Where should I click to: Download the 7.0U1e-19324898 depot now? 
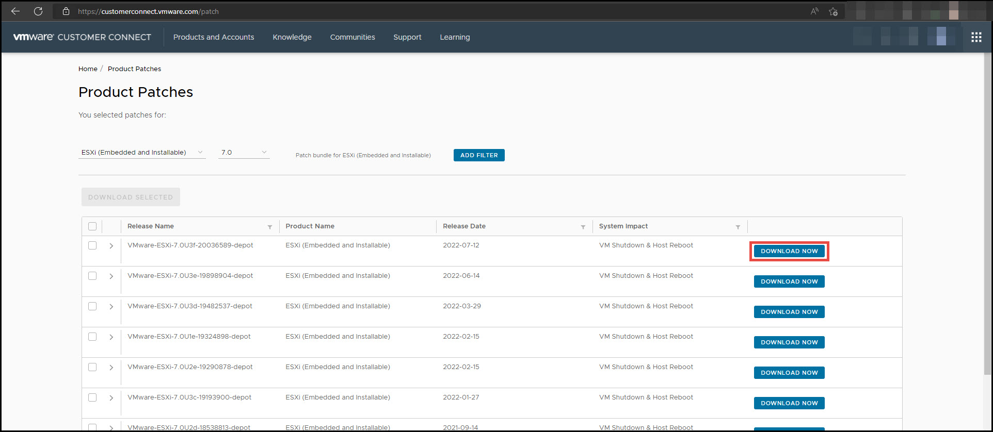tap(789, 342)
